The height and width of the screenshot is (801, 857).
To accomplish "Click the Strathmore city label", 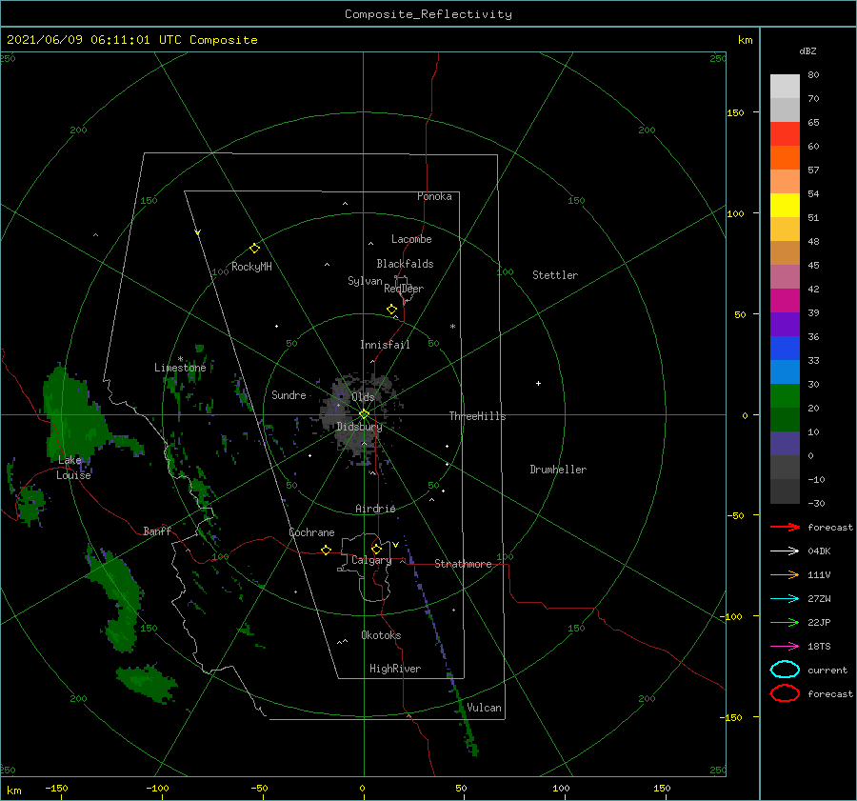I will point(463,564).
